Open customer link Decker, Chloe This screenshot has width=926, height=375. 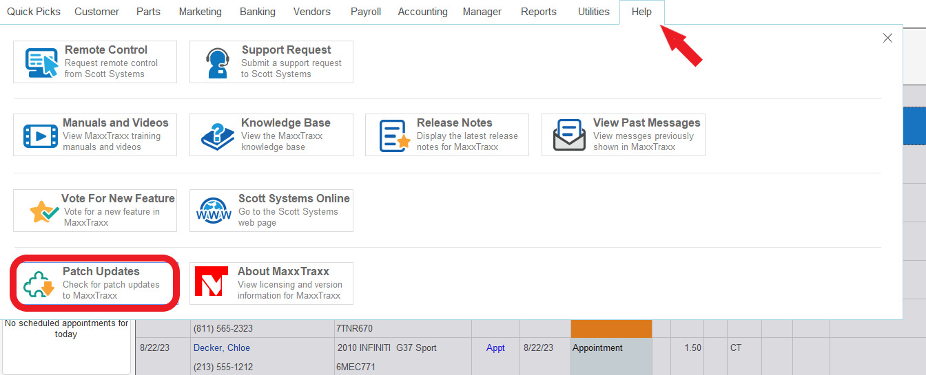(x=222, y=348)
